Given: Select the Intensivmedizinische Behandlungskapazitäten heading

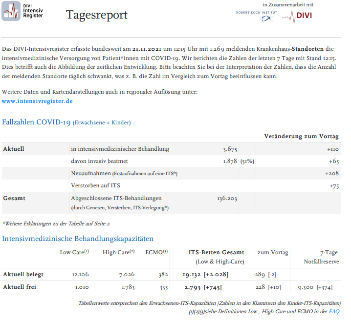Looking at the screenshot, I should (x=78, y=239).
